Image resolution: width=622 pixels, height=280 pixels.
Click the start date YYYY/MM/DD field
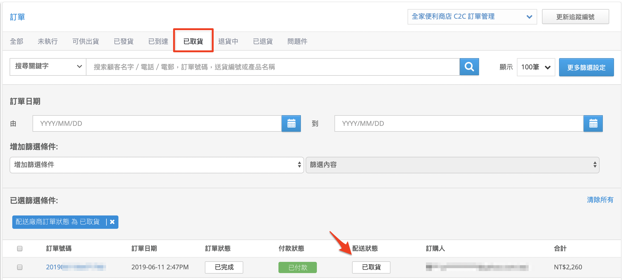tap(157, 123)
